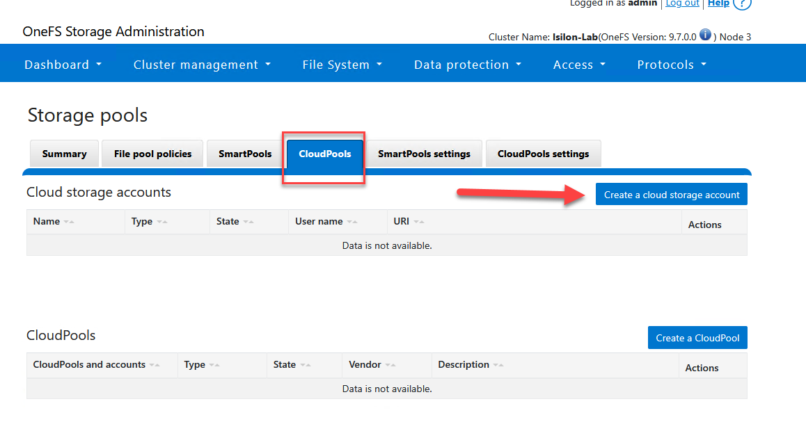The image size is (806, 422).
Task: Click the Log out link
Action: 681,4
